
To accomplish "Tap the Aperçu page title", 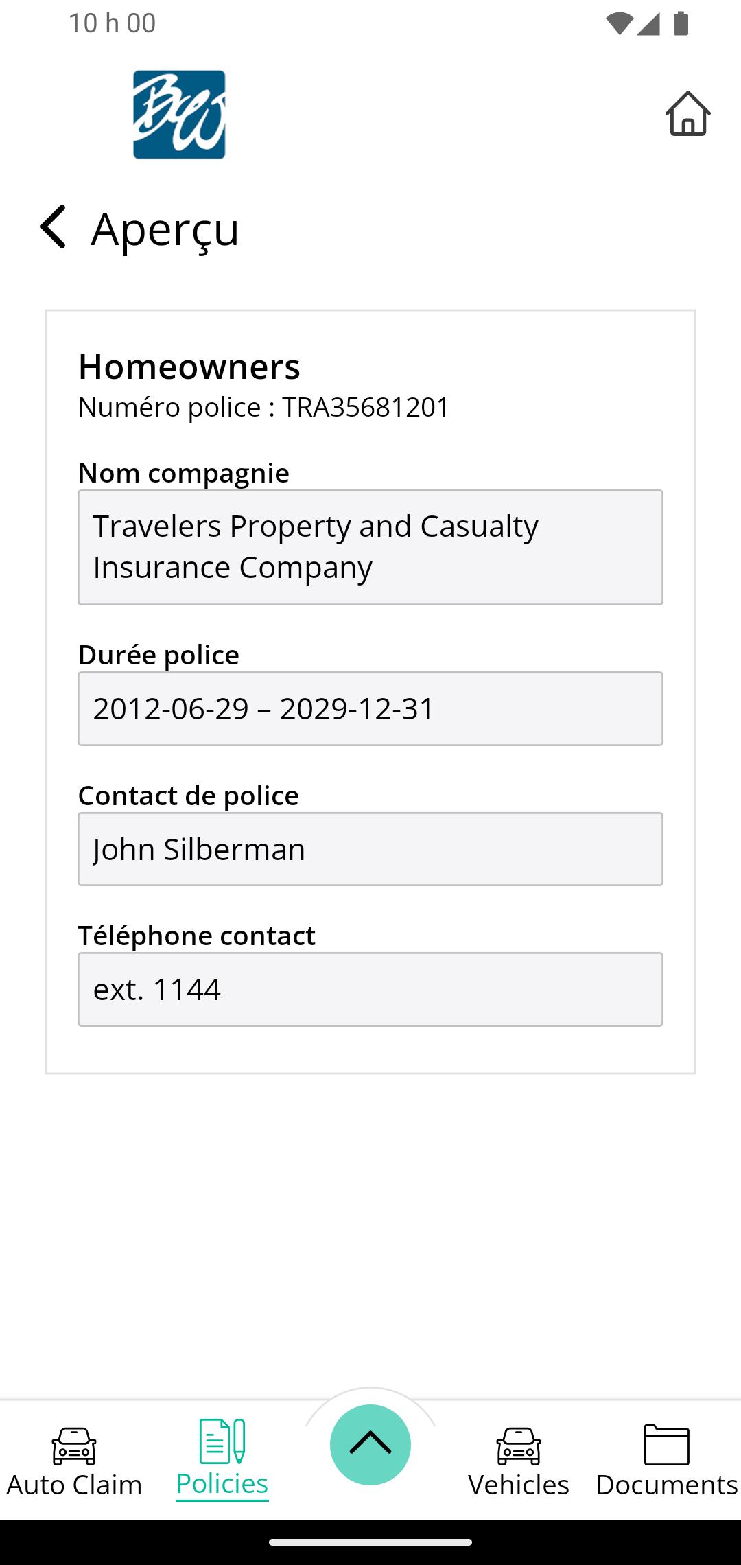I will (x=165, y=229).
